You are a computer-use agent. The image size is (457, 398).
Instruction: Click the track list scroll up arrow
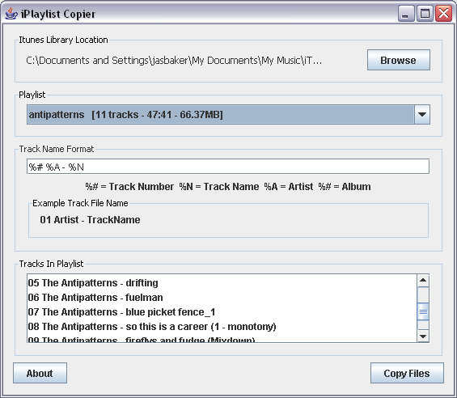click(x=423, y=281)
